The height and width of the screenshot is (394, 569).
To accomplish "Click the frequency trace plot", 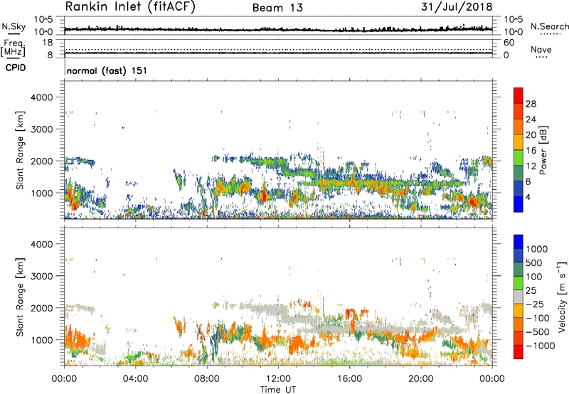I will pos(278,48).
